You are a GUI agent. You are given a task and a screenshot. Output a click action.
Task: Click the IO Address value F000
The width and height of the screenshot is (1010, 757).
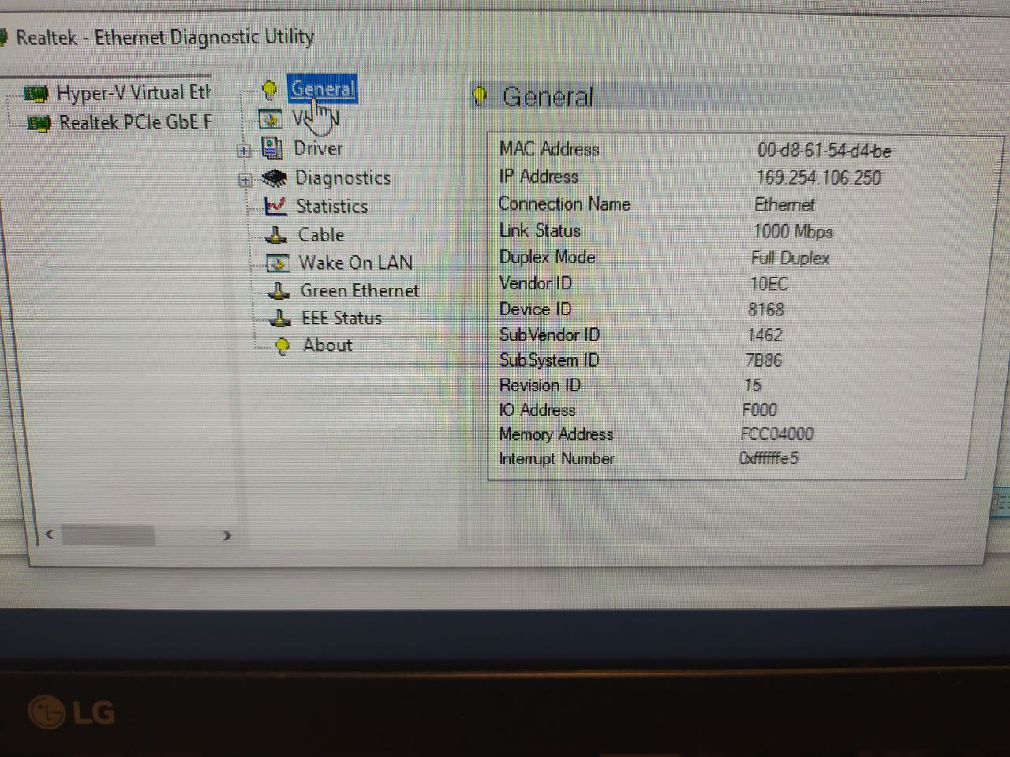point(760,410)
